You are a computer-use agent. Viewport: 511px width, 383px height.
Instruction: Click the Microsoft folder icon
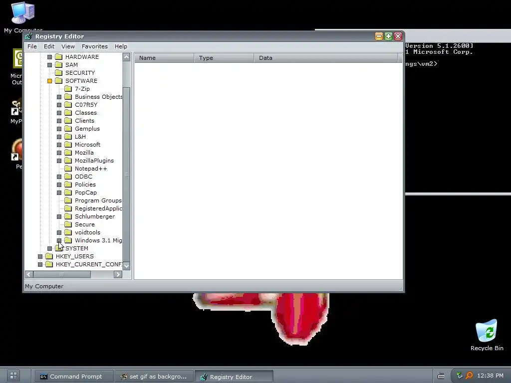(68, 145)
